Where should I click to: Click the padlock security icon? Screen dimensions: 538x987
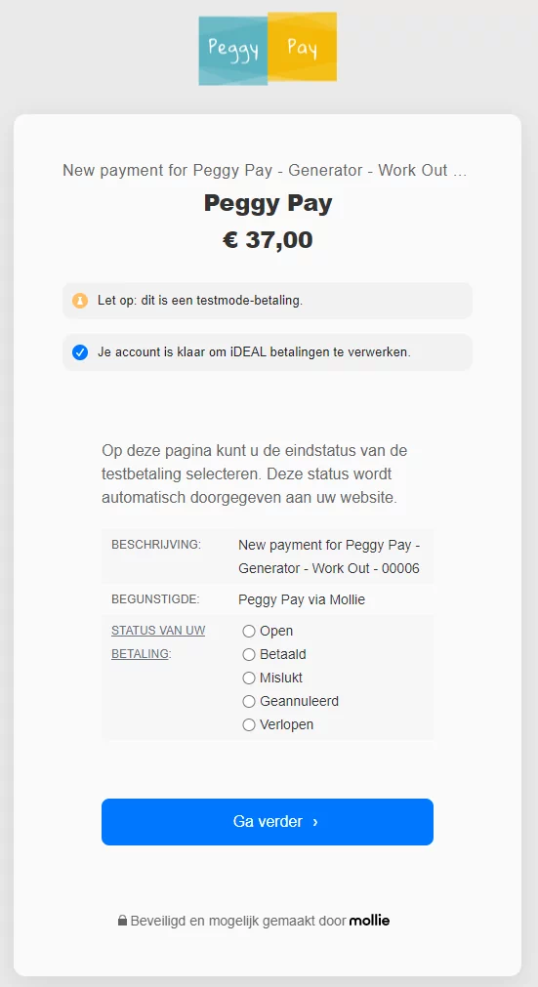pos(122,921)
